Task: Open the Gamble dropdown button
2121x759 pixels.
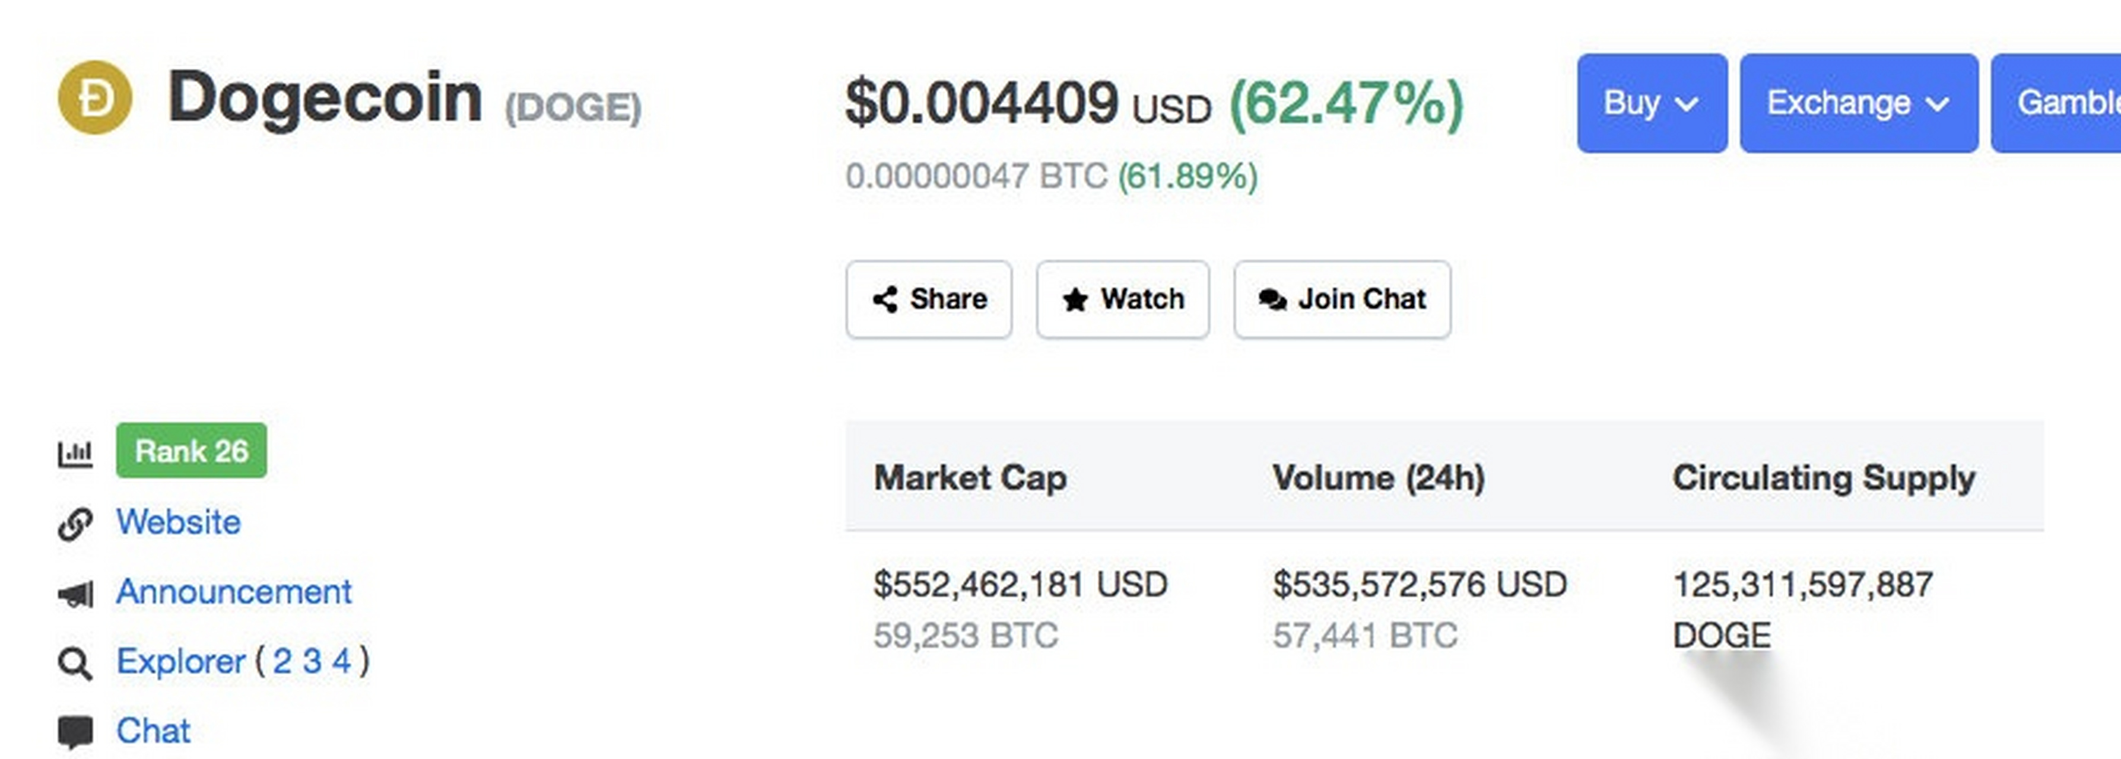Action: click(2056, 103)
